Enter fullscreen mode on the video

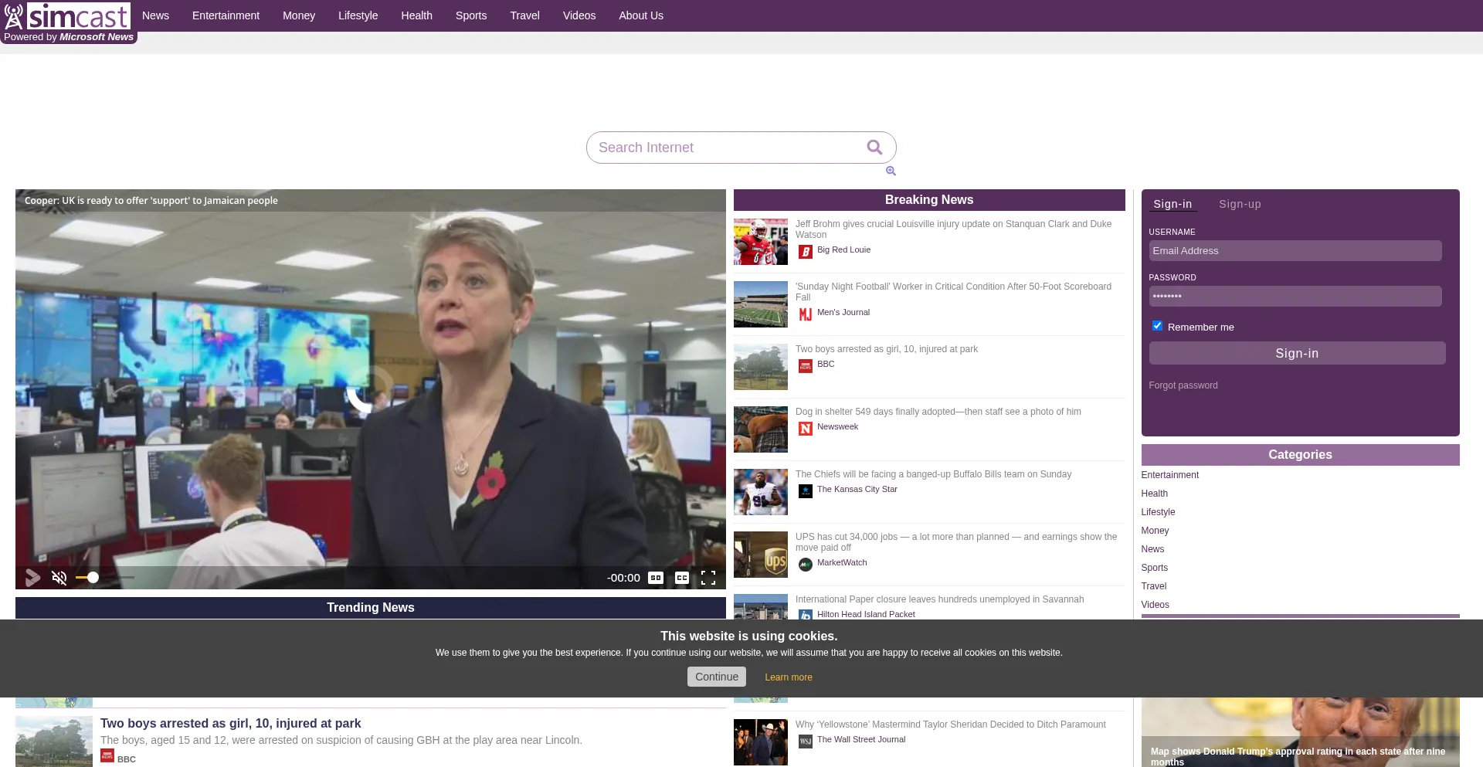tap(708, 578)
